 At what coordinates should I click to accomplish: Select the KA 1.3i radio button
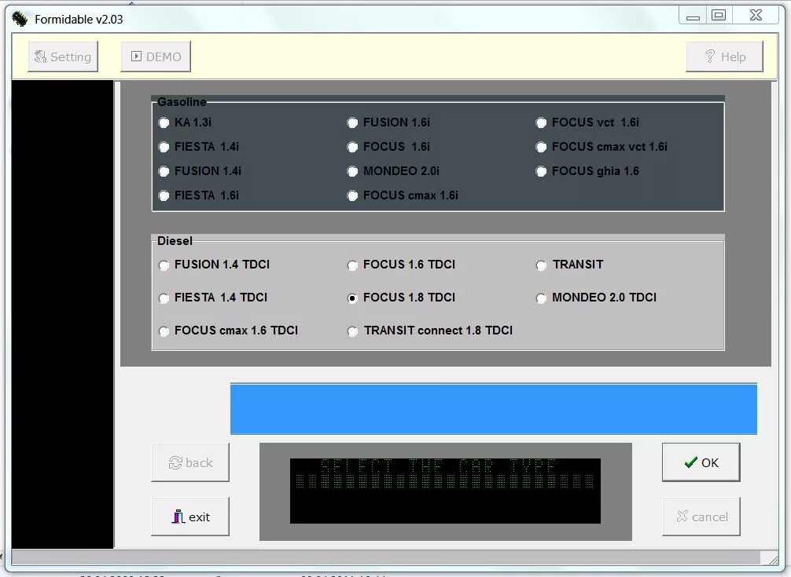tap(164, 122)
